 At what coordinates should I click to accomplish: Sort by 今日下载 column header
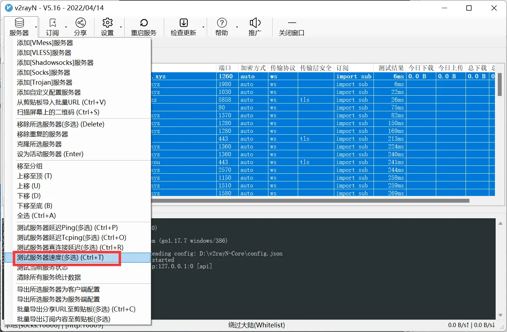tap(421, 68)
